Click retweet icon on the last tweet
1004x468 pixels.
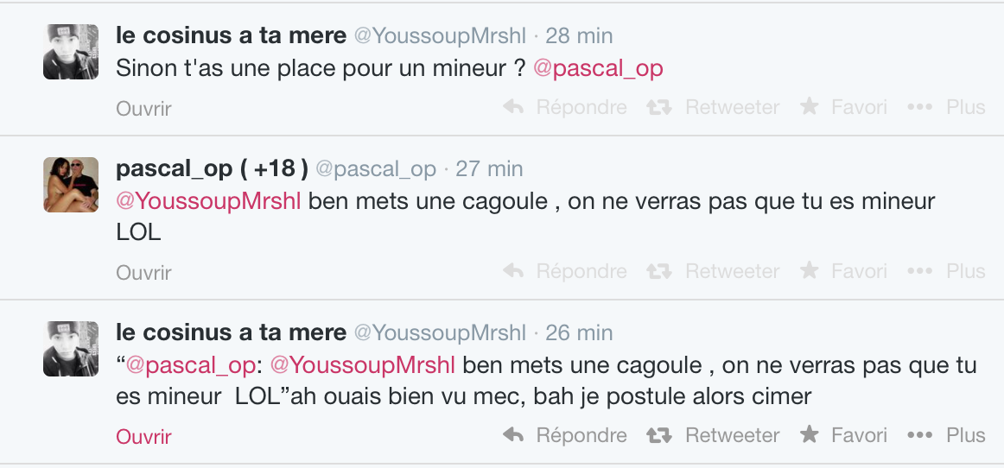click(x=660, y=435)
